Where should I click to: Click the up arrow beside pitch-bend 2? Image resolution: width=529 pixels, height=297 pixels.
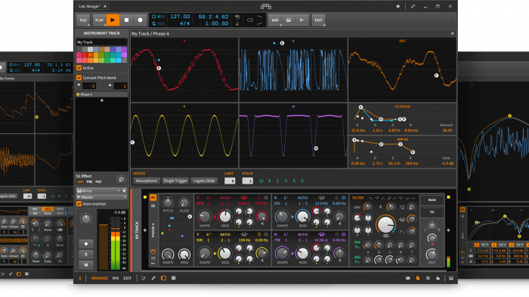110,85
